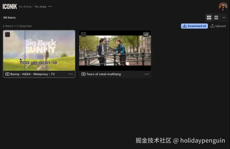Image resolution: width=230 pixels, height=149 pixels.
Task: Go to My Shares breadcrumb
Action: [x=25, y=7]
